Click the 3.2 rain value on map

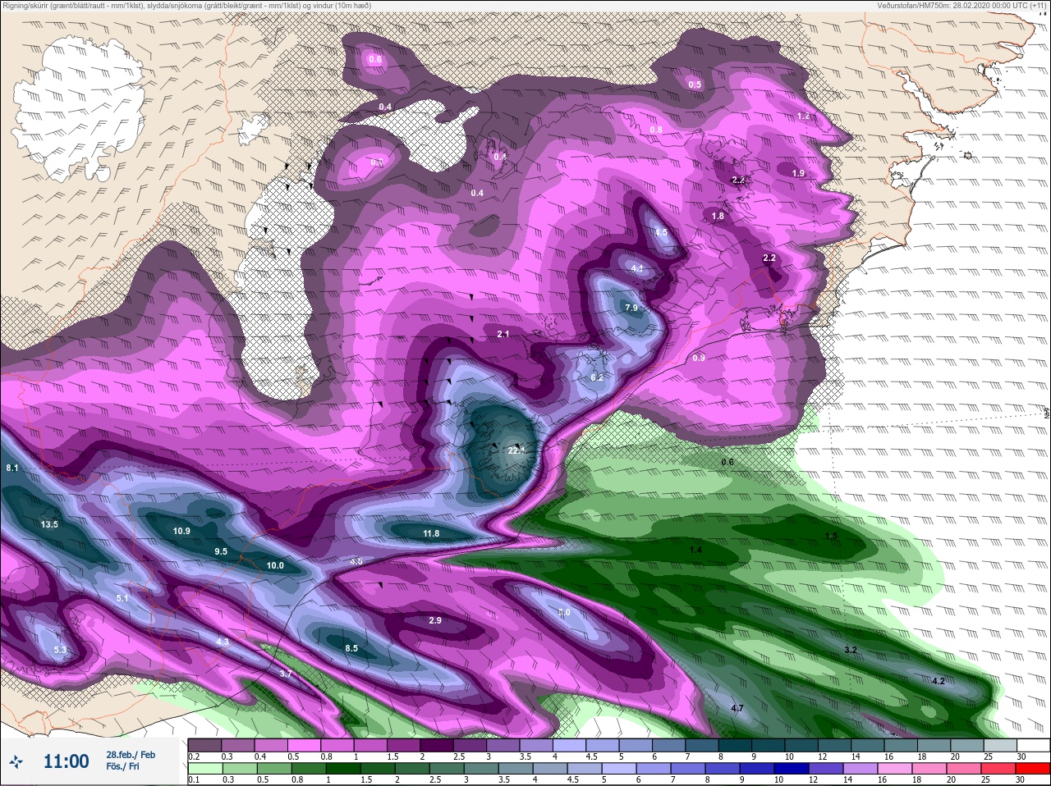click(x=851, y=650)
